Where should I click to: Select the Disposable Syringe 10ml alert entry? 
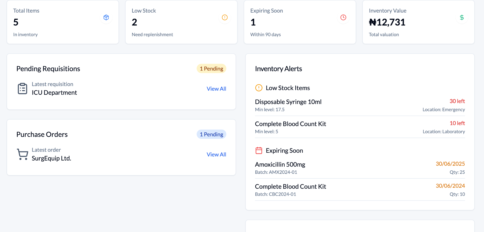288,102
